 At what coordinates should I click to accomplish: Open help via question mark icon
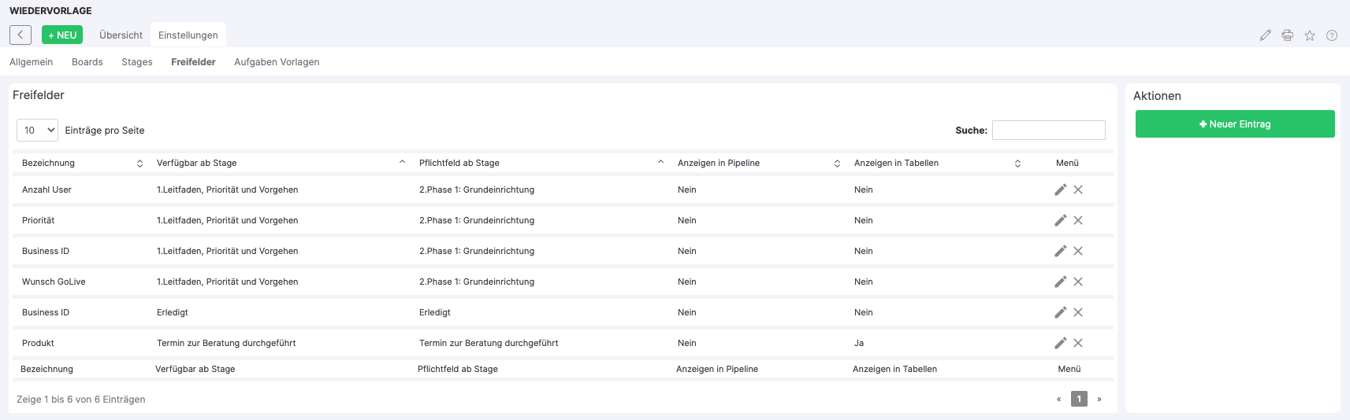click(x=1331, y=35)
